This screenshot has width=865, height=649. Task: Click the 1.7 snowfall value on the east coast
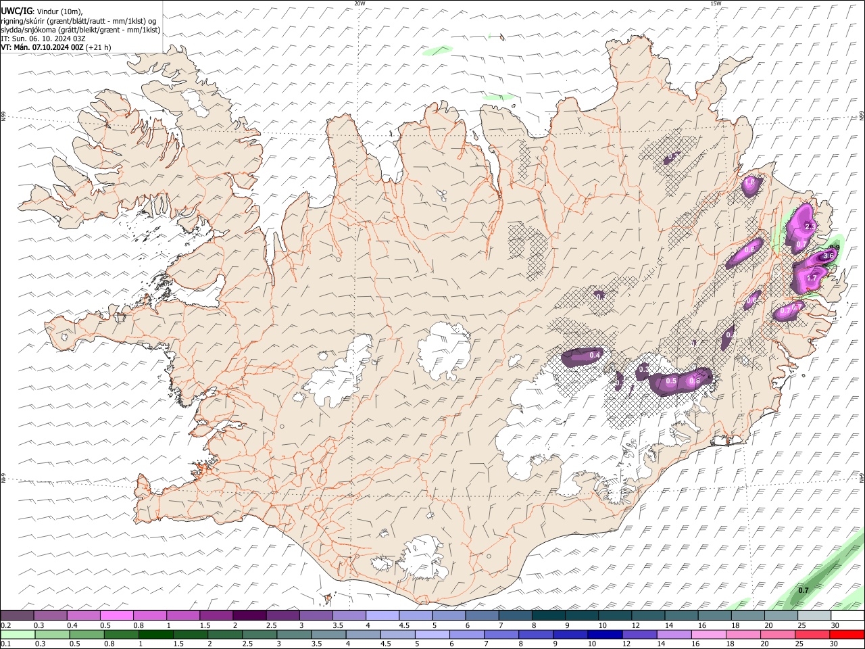click(x=812, y=278)
